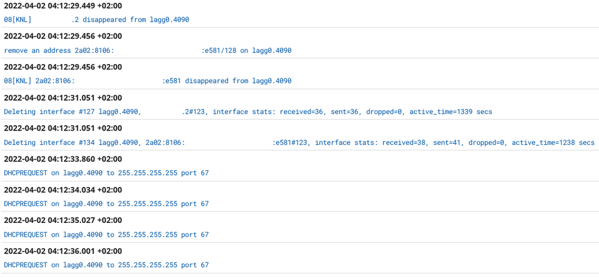Click timestamp above 'Deleting interface #134' entry
This screenshot has height=278, width=599.
[x=63, y=128]
